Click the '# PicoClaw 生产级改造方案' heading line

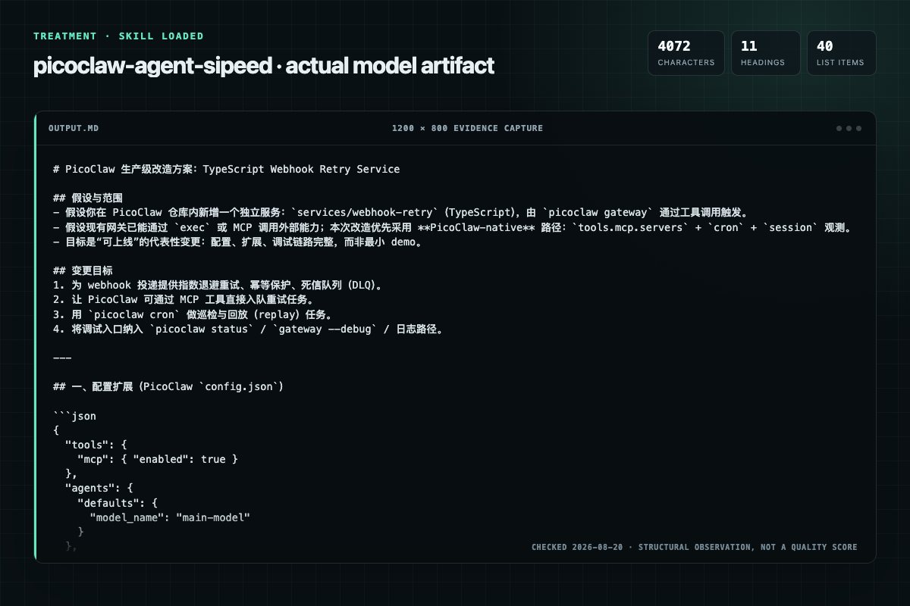pyautogui.click(x=227, y=169)
